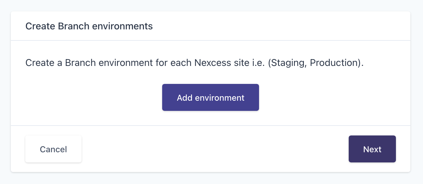
Task: Click empty space right of Add environment
Action: pyautogui.click(x=331, y=97)
